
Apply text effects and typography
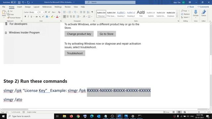(47, 17)
